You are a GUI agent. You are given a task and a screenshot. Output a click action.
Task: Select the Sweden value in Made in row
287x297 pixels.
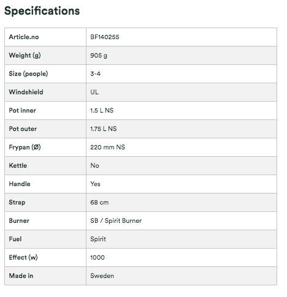pyautogui.click(x=102, y=276)
